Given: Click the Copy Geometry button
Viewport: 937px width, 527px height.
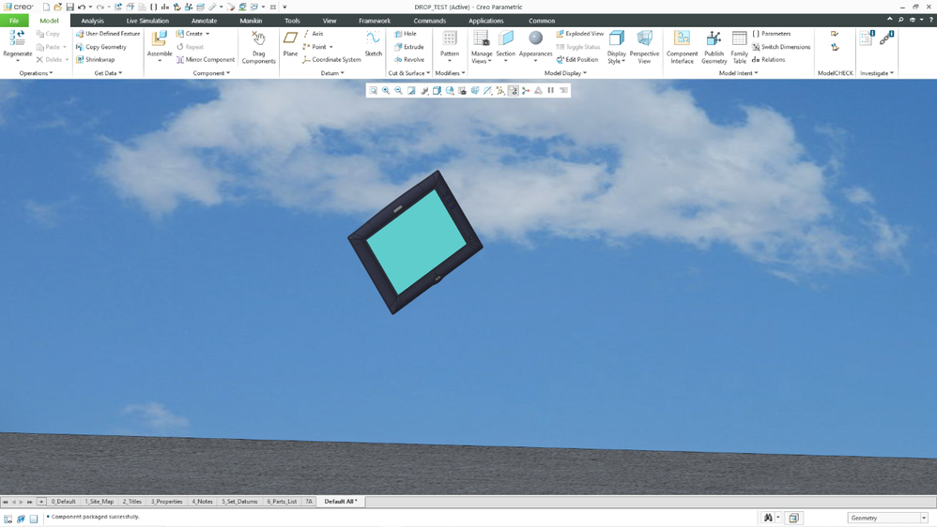Looking at the screenshot, I should pos(101,47).
